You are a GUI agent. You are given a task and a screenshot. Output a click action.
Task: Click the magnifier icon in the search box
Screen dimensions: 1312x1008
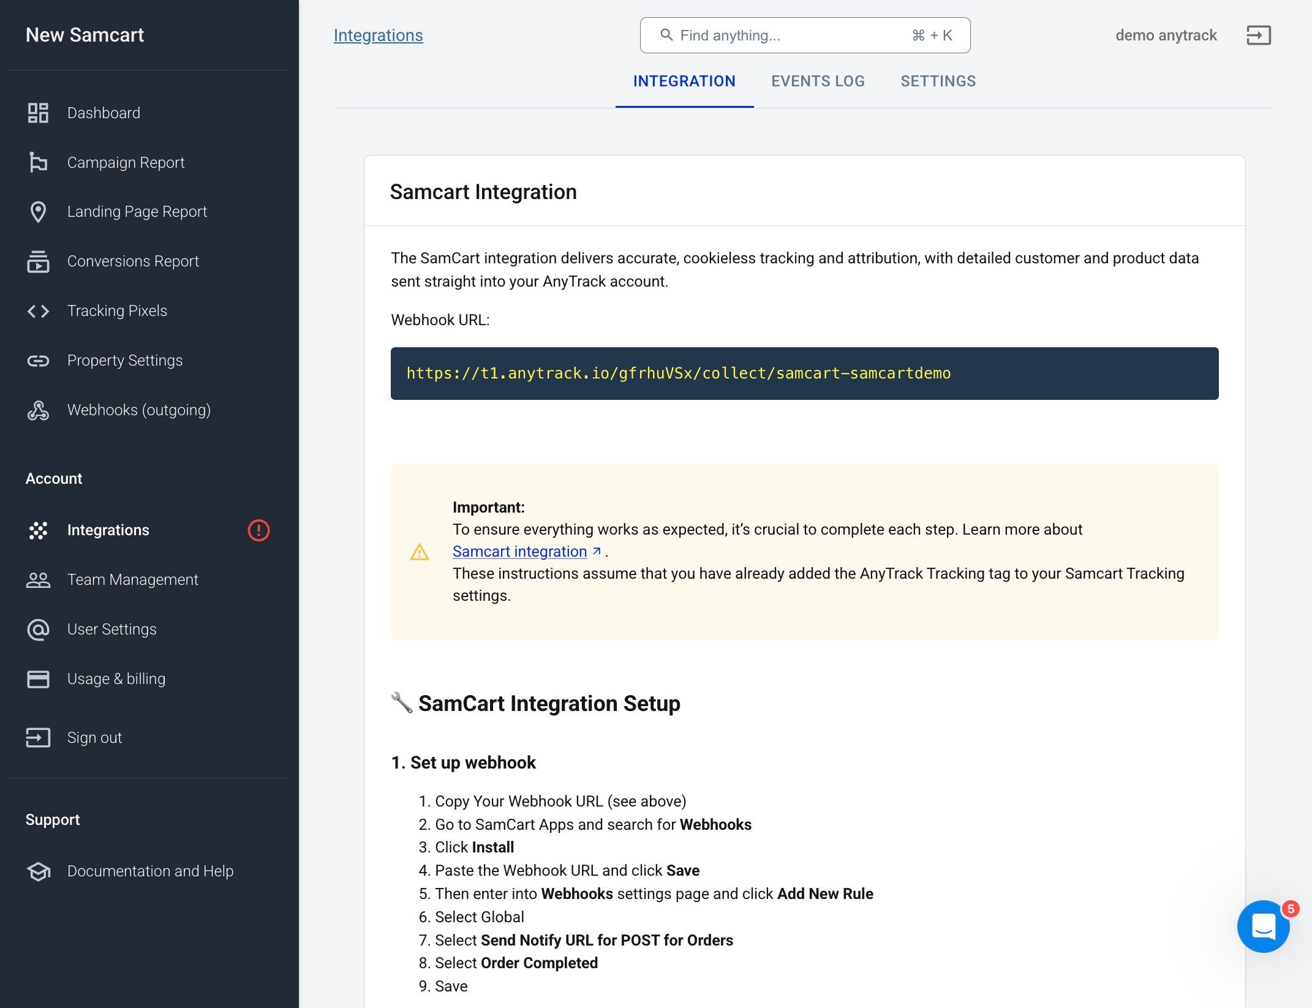tap(666, 35)
